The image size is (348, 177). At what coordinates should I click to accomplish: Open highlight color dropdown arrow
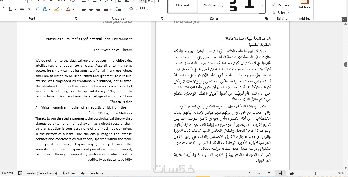(62, 9)
